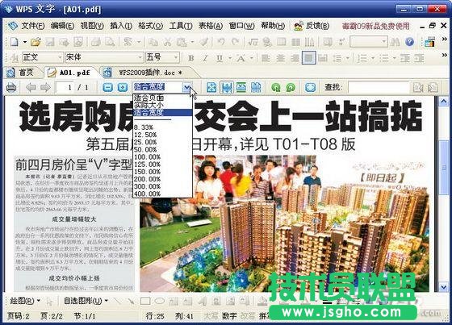Click the 查找 search input field
This screenshot has height=325, width=452.
[379, 87]
